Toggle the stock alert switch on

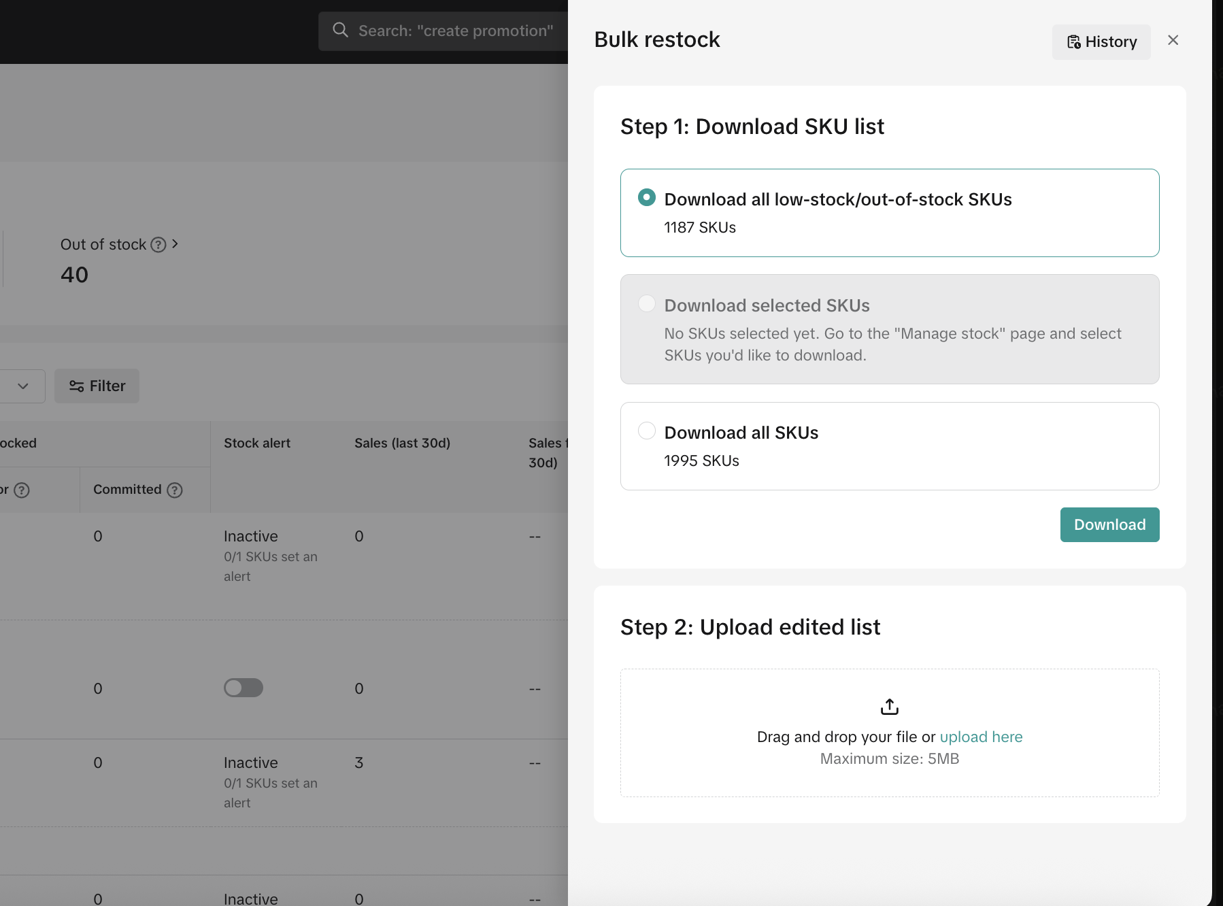[244, 688]
